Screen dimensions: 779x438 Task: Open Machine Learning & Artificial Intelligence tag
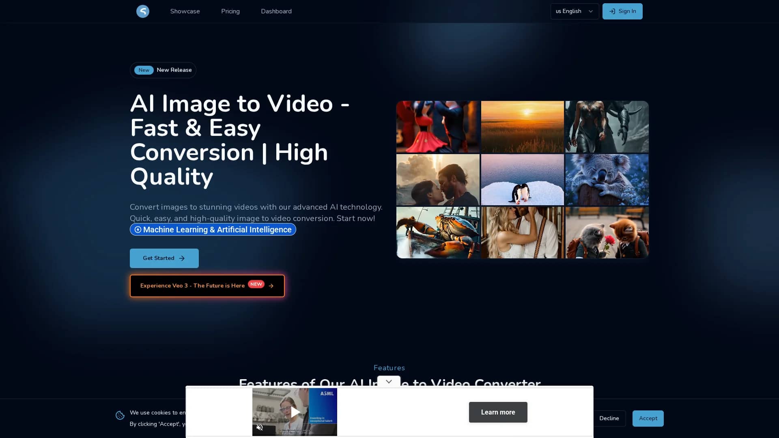click(213, 230)
